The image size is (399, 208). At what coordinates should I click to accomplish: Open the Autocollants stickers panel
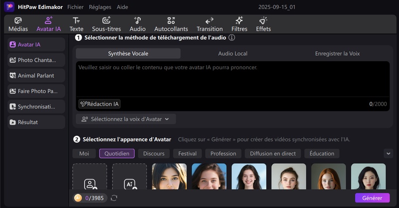(x=171, y=24)
